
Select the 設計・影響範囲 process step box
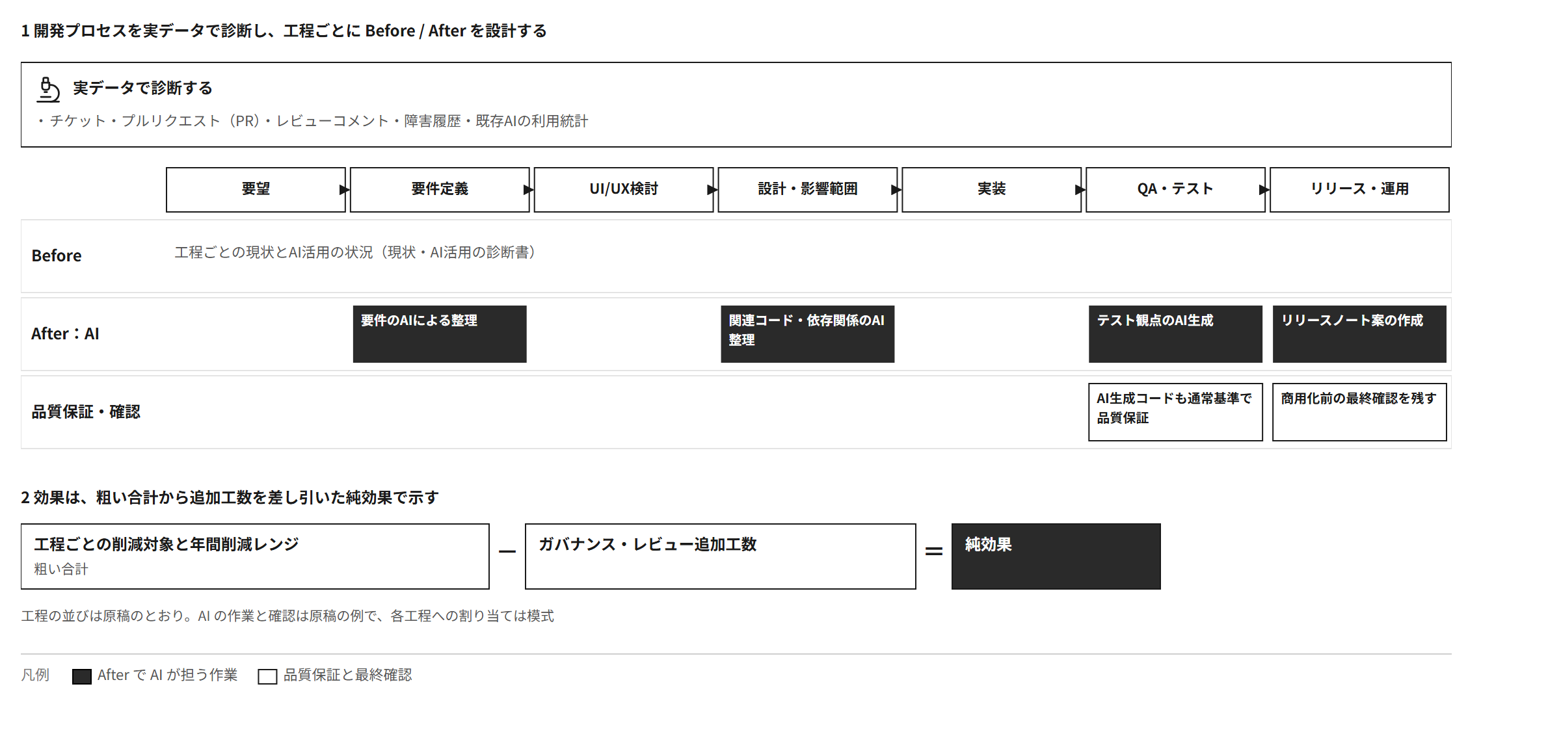[808, 190]
